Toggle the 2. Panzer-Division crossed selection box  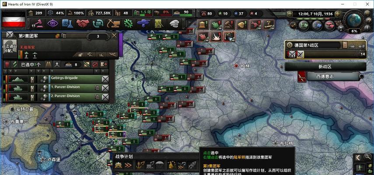click(105, 97)
